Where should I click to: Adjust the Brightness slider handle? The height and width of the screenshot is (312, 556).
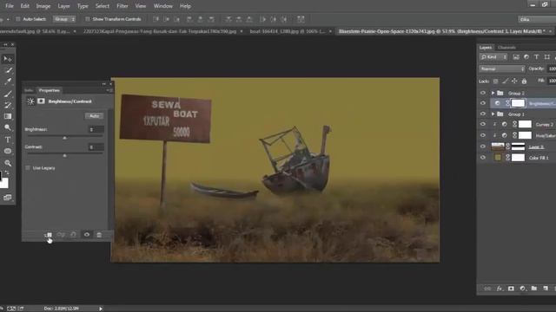tap(64, 138)
